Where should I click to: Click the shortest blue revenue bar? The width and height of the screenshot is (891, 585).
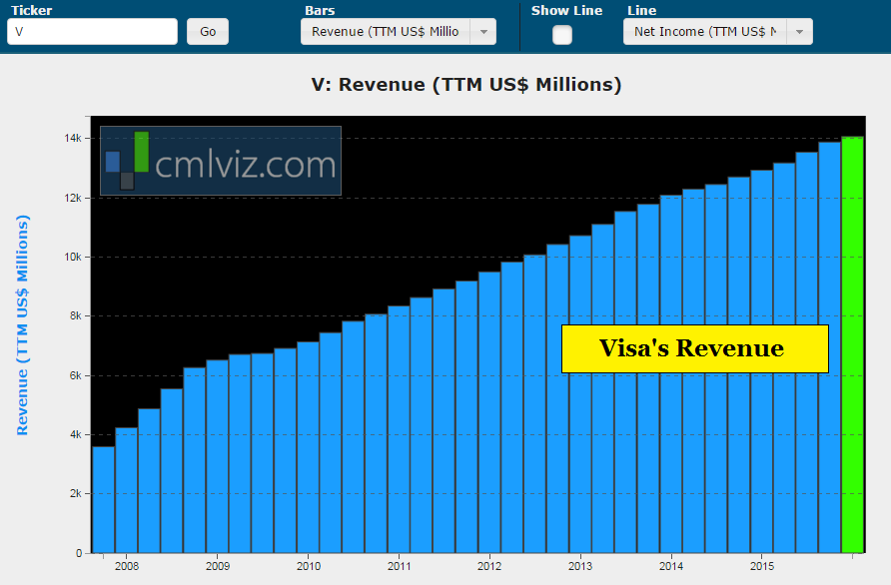tap(104, 499)
